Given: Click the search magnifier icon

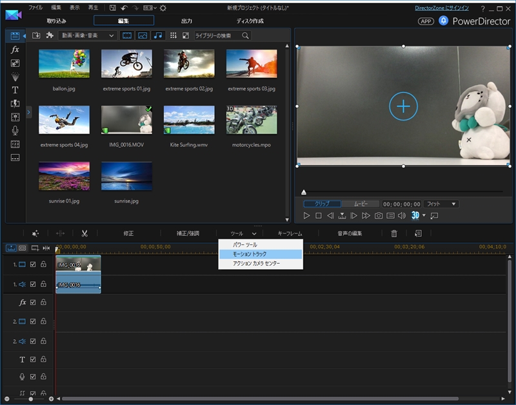Looking at the screenshot, I should click(x=246, y=35).
